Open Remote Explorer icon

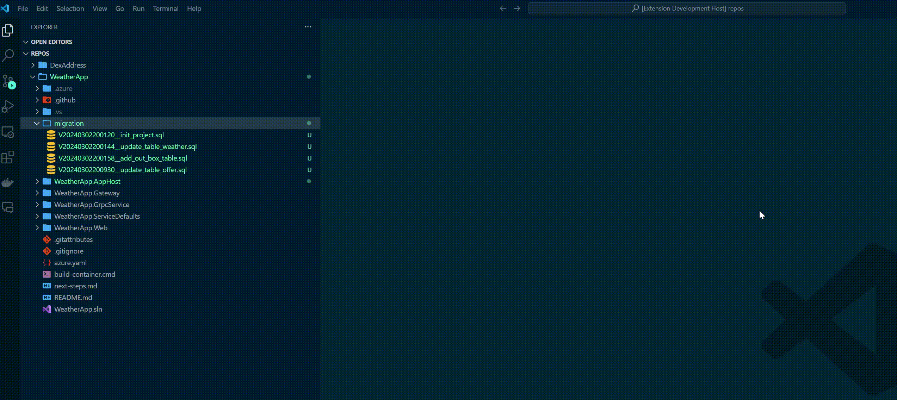[x=8, y=132]
